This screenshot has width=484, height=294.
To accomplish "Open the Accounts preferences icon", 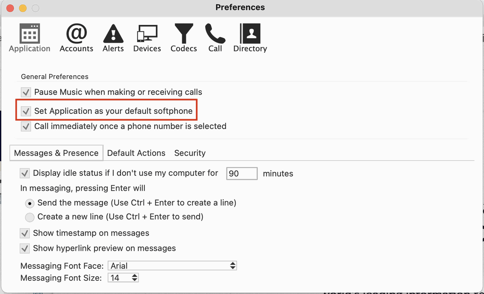I will [x=76, y=38].
